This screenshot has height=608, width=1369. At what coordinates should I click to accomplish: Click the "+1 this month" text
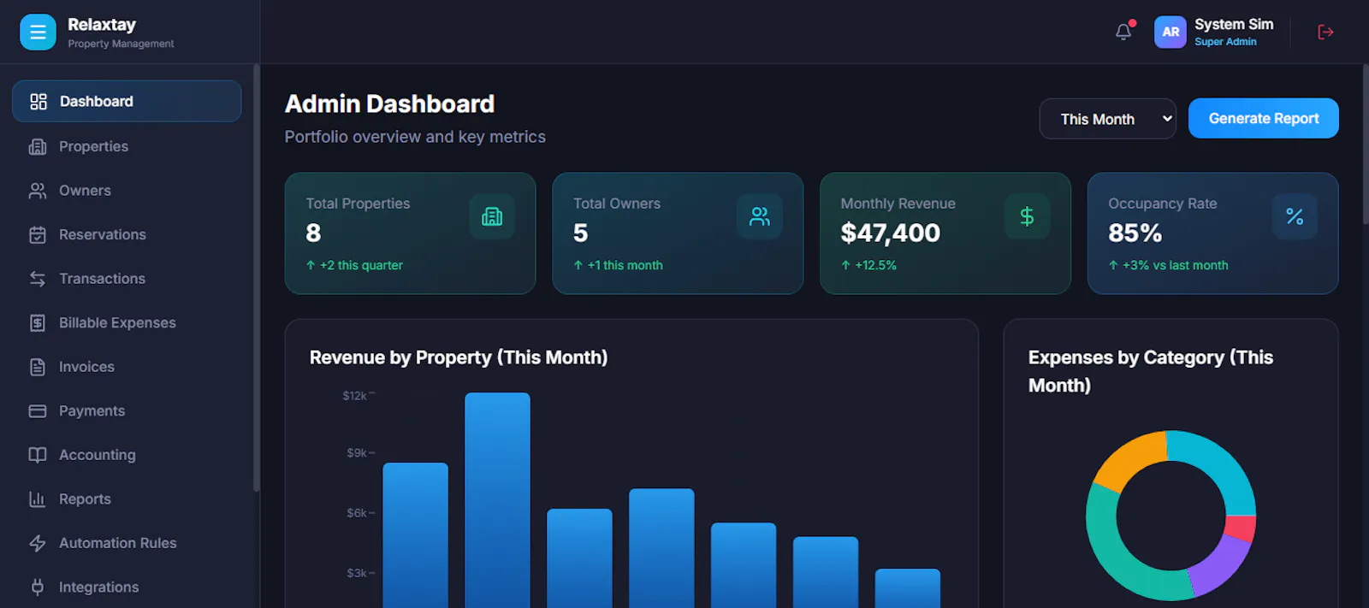[625, 266]
